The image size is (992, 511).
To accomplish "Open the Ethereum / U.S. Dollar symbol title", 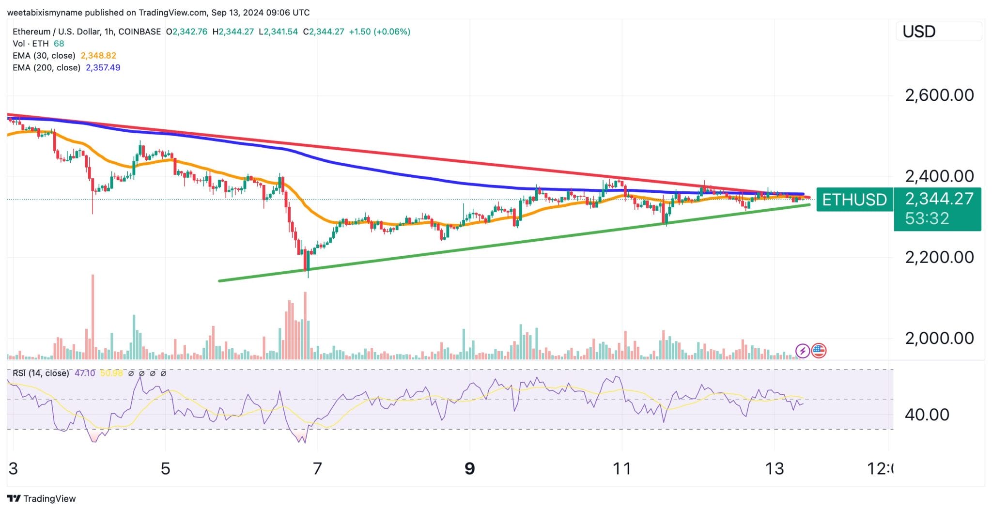I will [x=56, y=31].
